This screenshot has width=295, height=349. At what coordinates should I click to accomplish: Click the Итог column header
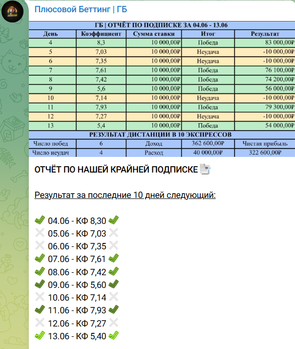click(x=208, y=34)
